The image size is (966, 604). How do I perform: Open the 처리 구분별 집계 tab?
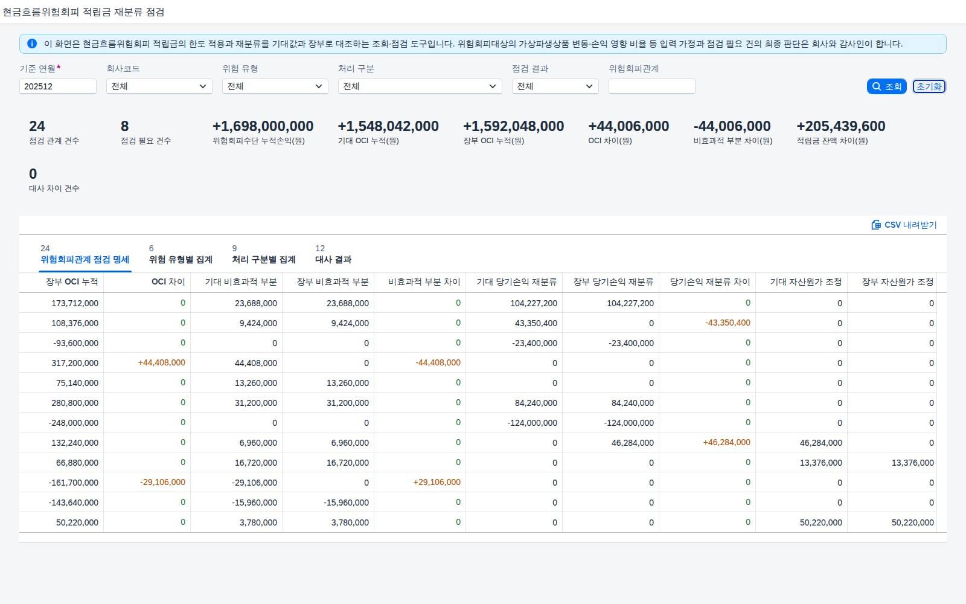point(264,254)
